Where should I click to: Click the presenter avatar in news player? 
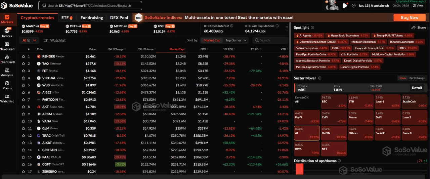[333, 5]
